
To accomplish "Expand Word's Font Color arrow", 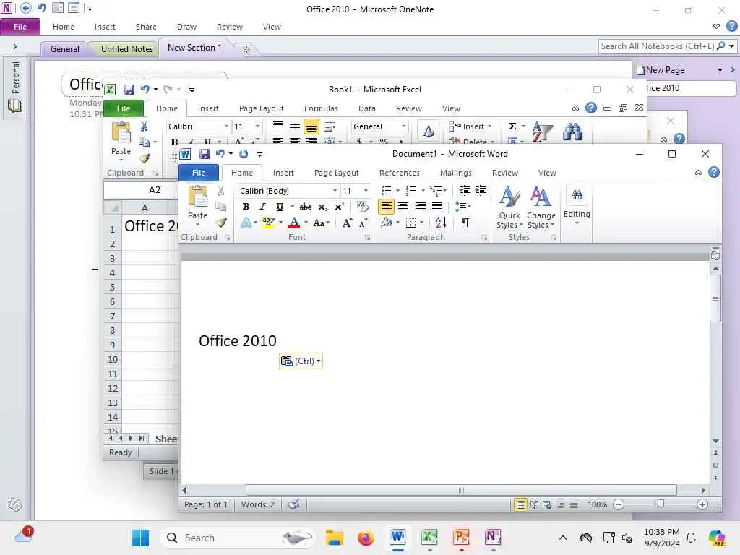I will (306, 223).
